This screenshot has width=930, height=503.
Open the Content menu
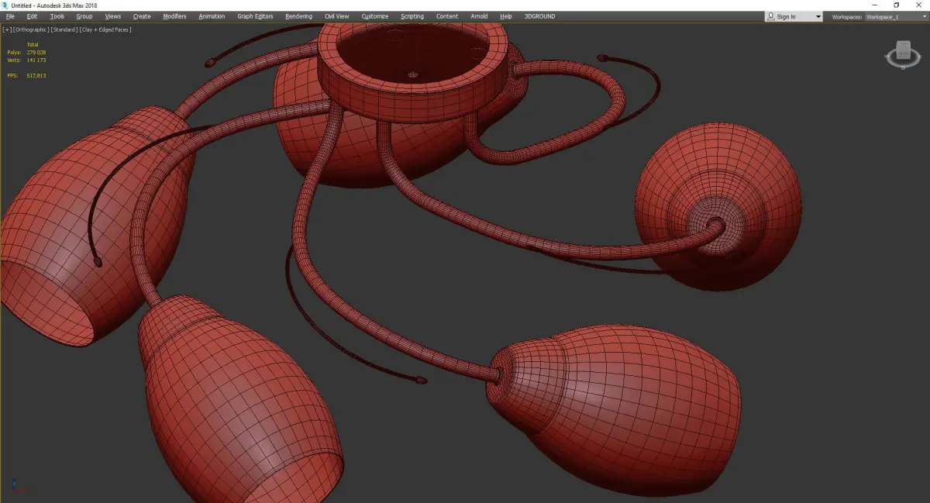click(x=447, y=16)
